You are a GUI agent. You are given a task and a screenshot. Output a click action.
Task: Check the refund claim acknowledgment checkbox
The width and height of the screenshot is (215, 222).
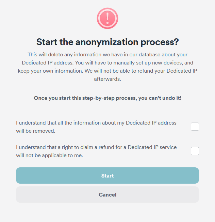pos(195,151)
